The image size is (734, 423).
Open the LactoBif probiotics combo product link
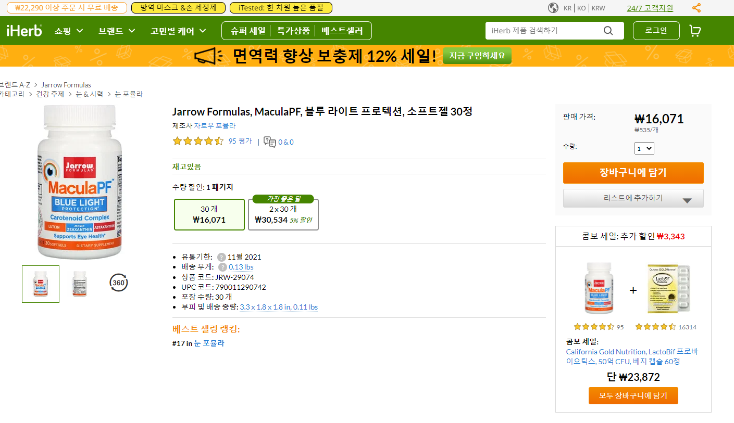tap(632, 356)
